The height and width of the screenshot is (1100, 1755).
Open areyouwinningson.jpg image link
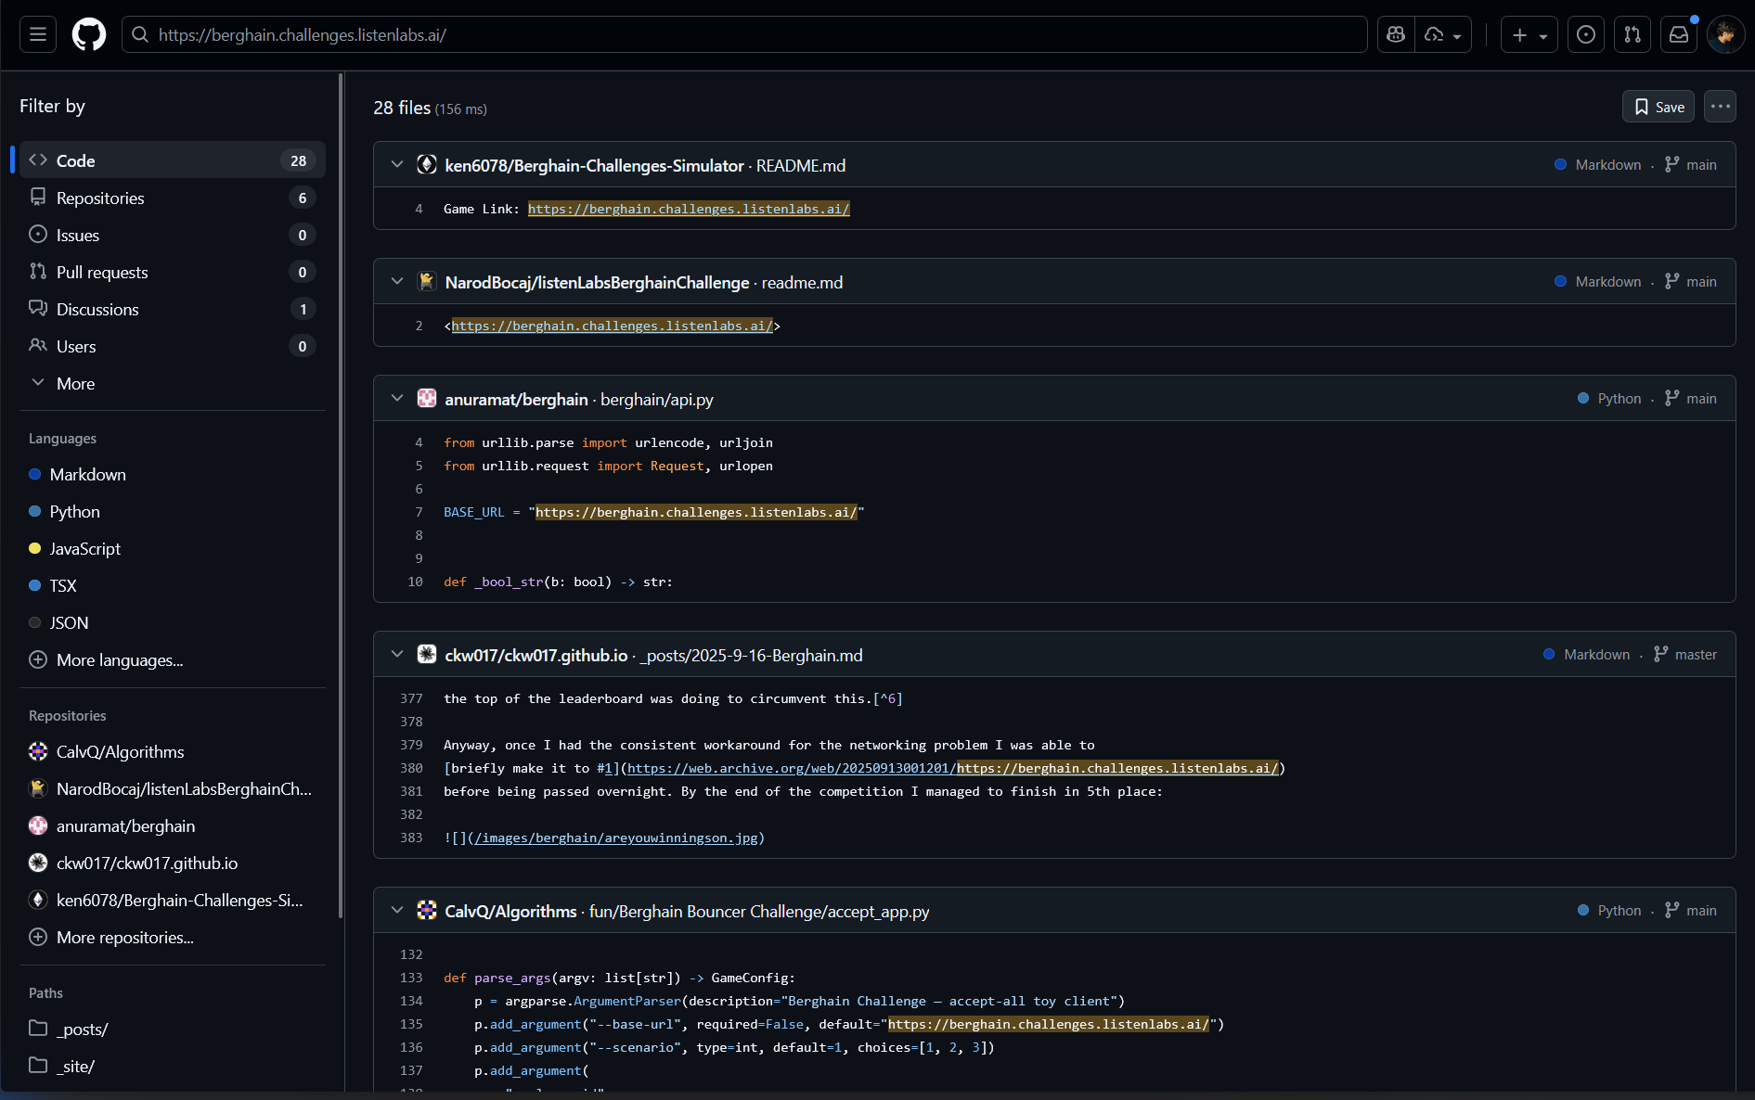click(616, 838)
